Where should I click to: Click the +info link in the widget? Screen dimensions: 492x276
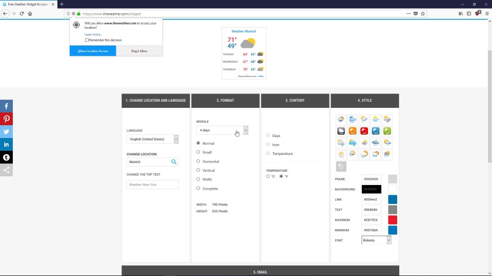click(x=260, y=76)
